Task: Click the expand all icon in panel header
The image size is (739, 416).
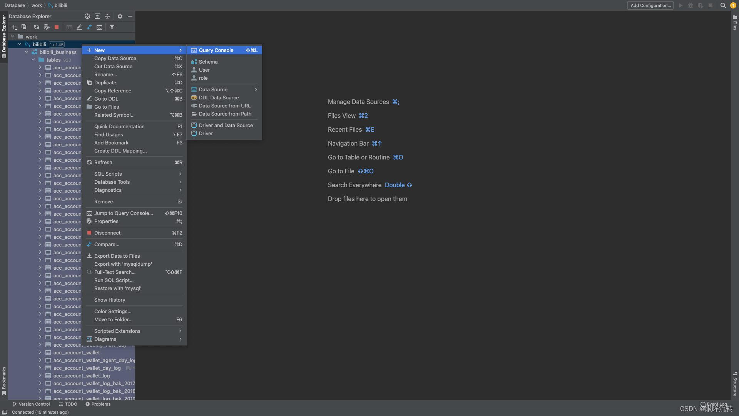Action: 97,16
